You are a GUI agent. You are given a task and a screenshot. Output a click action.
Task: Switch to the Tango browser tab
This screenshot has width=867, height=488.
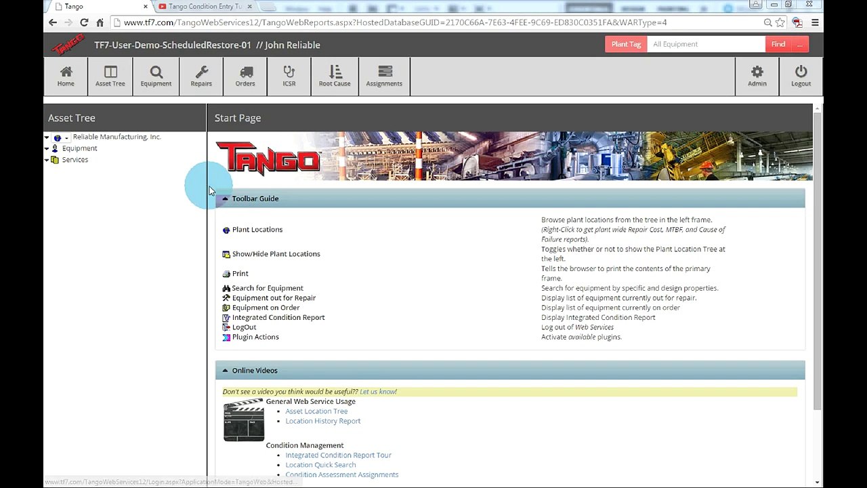pos(98,7)
